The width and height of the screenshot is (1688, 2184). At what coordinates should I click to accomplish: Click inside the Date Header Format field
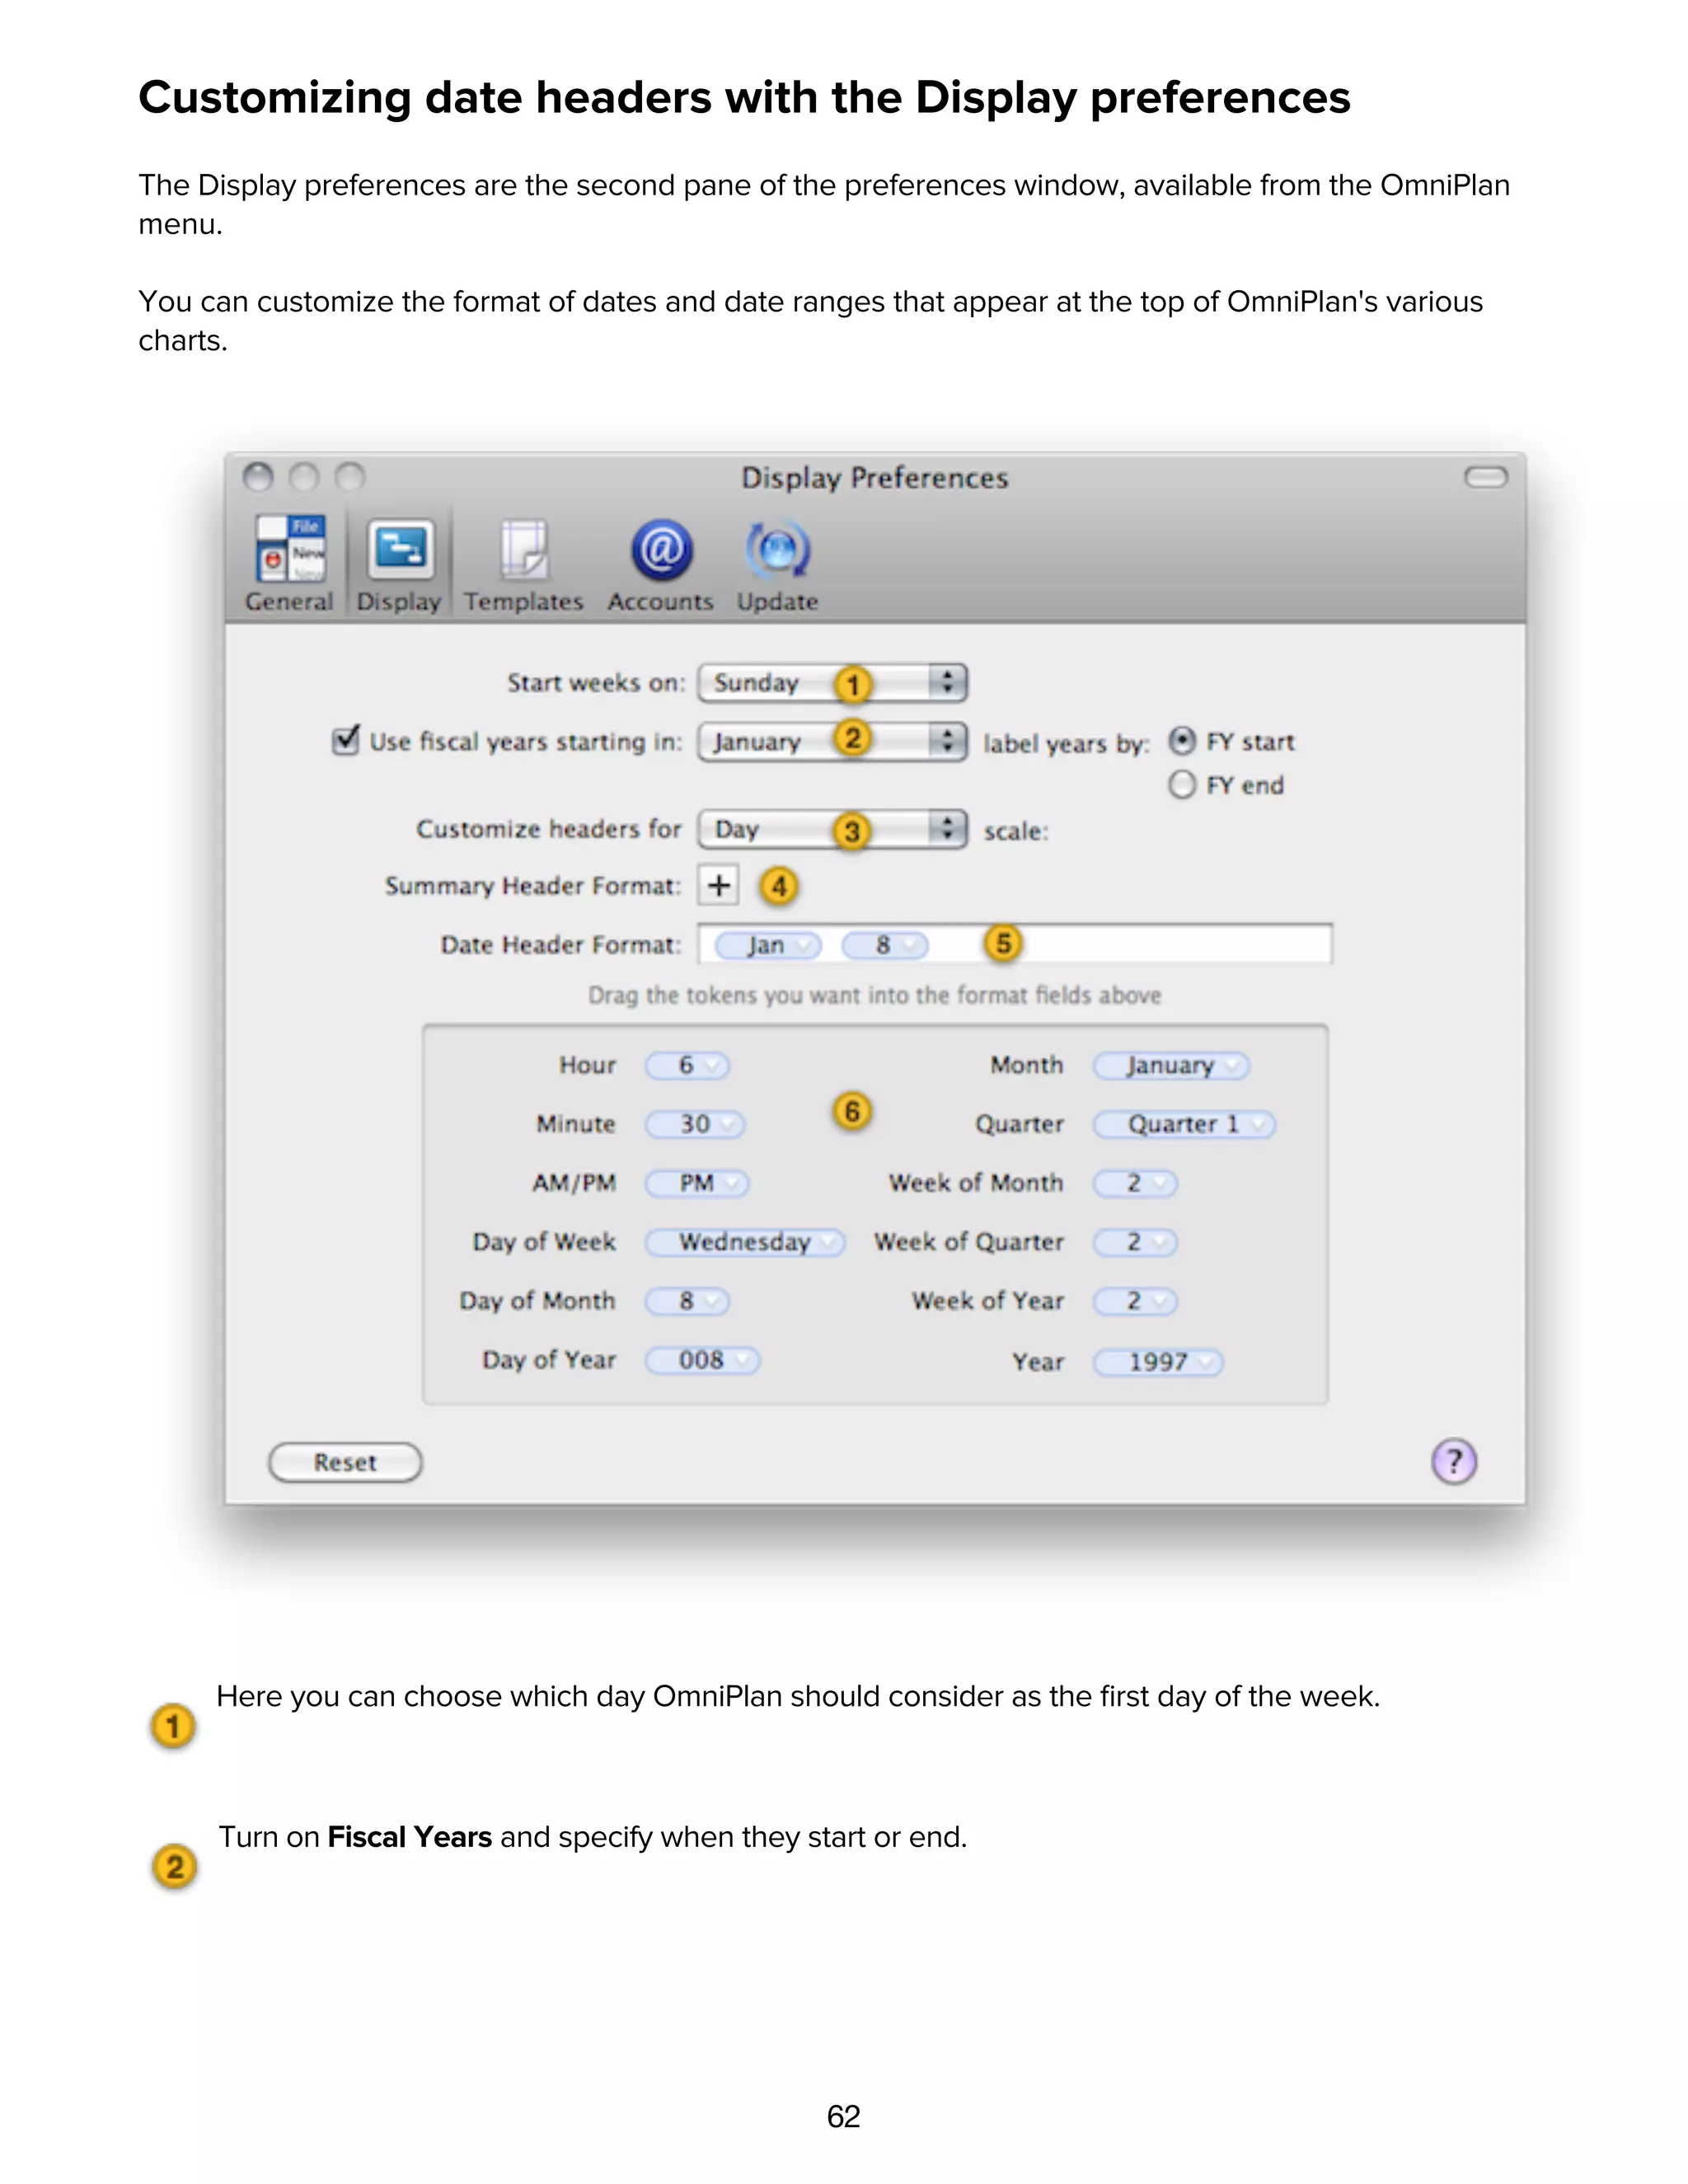tap(1015, 944)
